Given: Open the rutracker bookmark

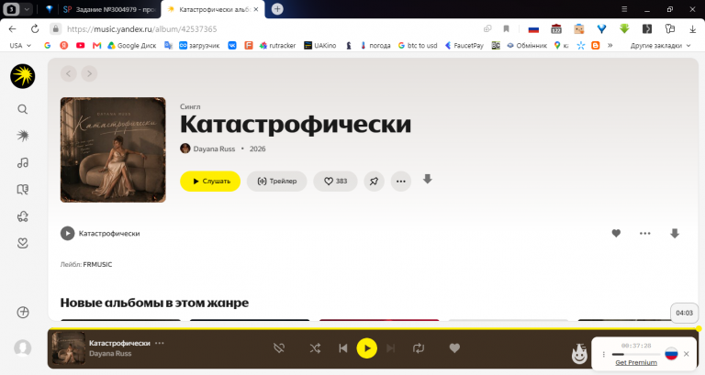Looking at the screenshot, I should [x=277, y=45].
